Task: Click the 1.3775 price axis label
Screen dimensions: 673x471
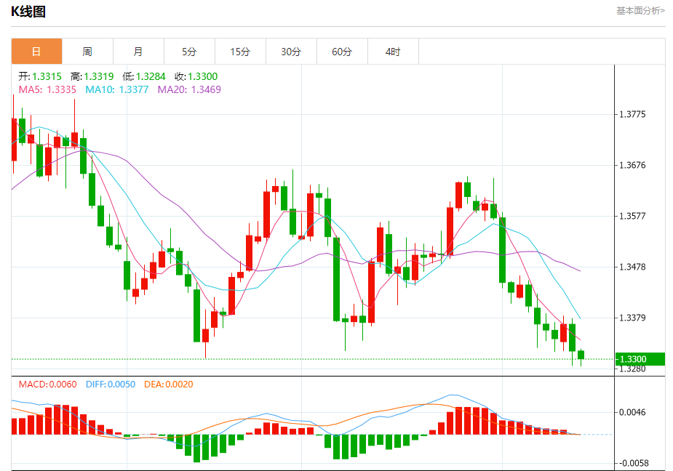Action: click(x=632, y=114)
